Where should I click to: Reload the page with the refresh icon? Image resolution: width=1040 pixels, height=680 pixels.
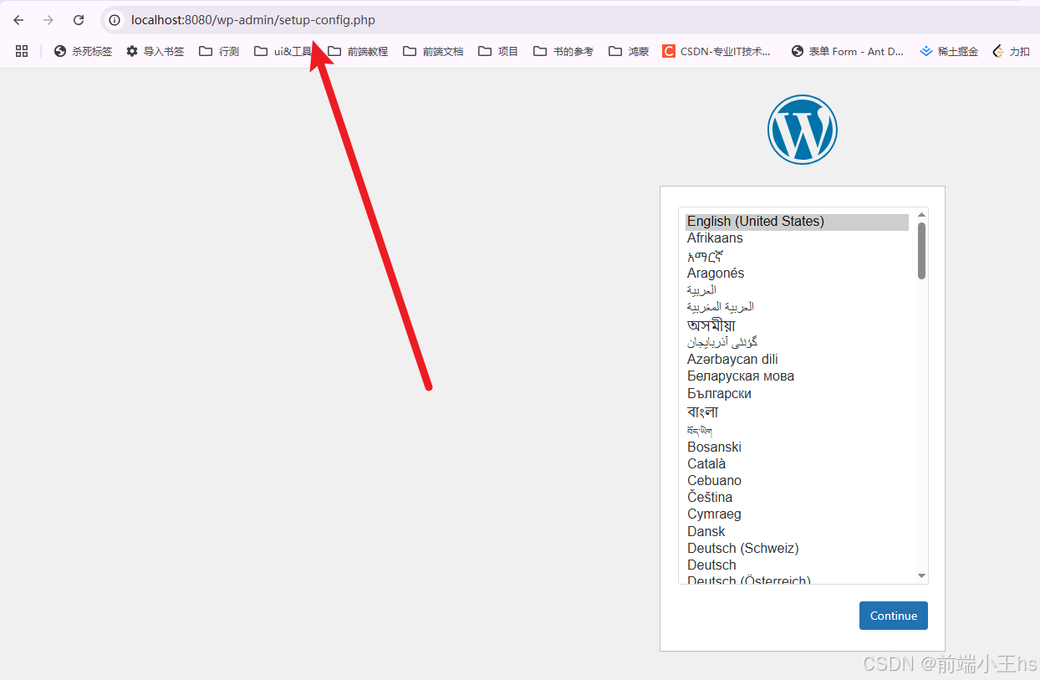79,20
